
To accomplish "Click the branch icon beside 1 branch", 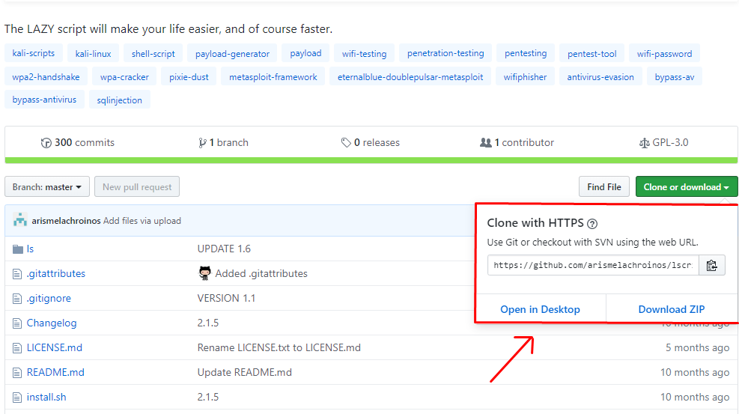I will [202, 143].
